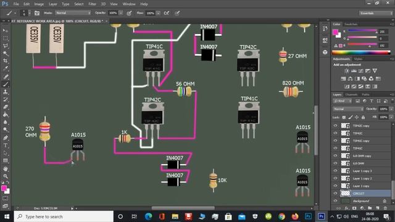Add a Levels adjustment
This screenshot has width=395, height=222.
pyautogui.click(x=354, y=71)
